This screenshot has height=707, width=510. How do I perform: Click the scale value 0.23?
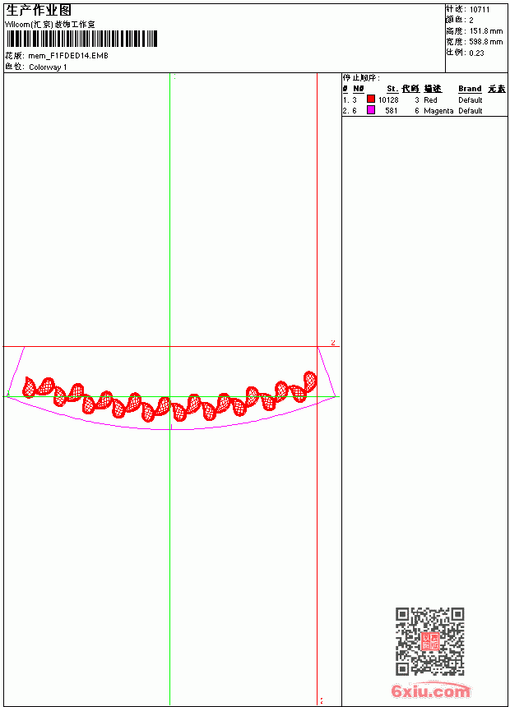point(476,53)
